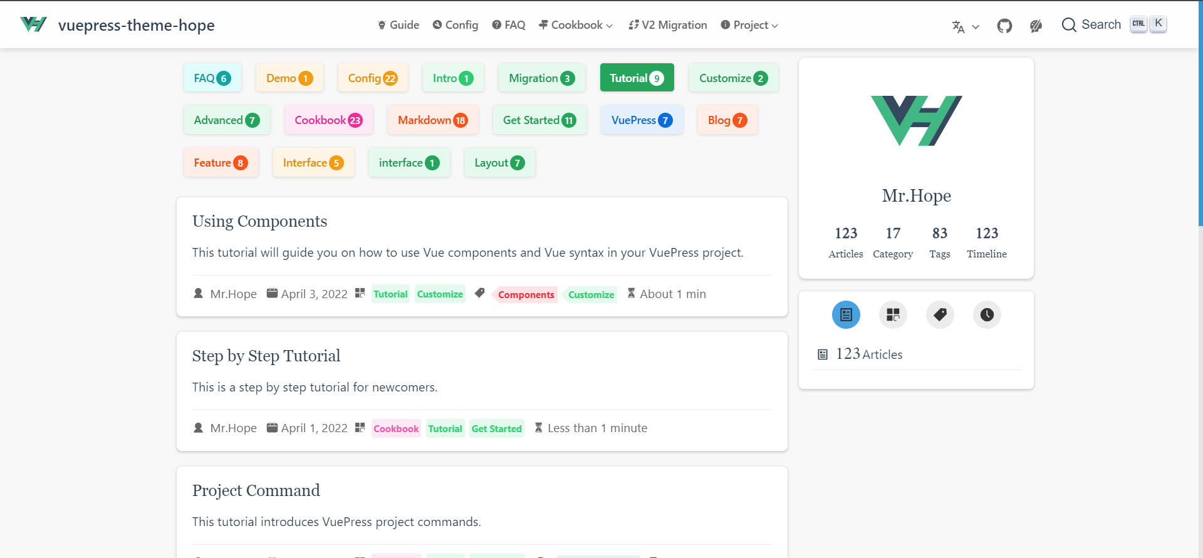Select the Config 22 category chip
1203x558 pixels.
coord(373,78)
